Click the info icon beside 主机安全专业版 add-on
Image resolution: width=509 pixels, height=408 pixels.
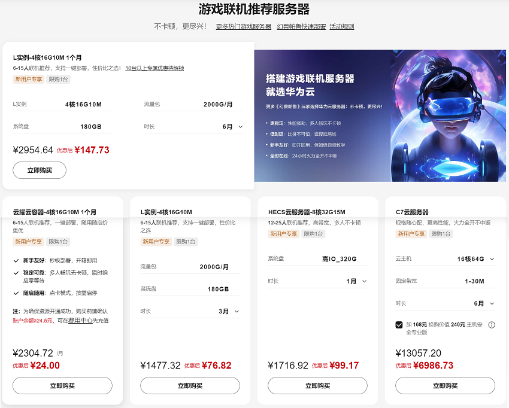point(492,325)
